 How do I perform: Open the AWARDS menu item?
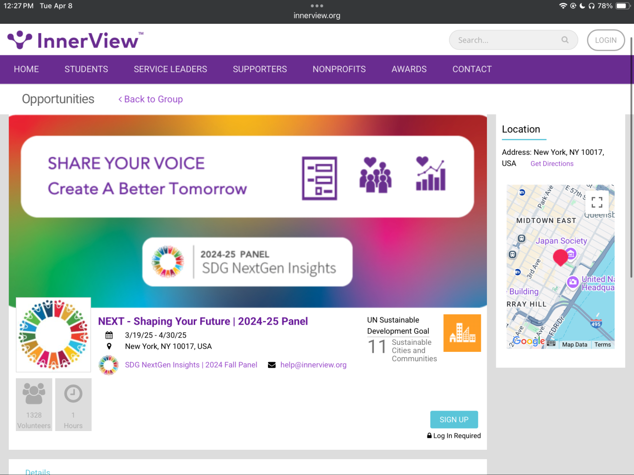pos(409,69)
